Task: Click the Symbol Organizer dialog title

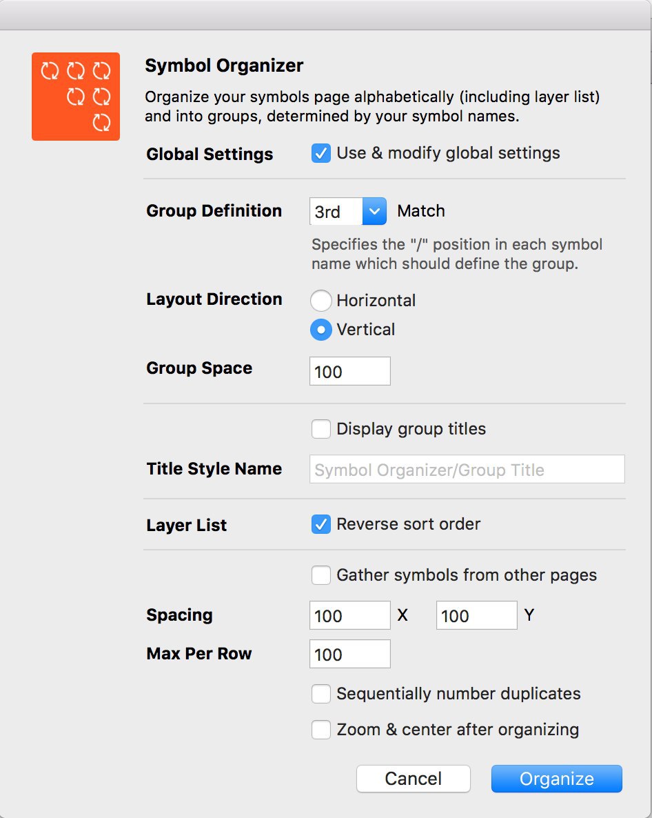Action: [224, 66]
